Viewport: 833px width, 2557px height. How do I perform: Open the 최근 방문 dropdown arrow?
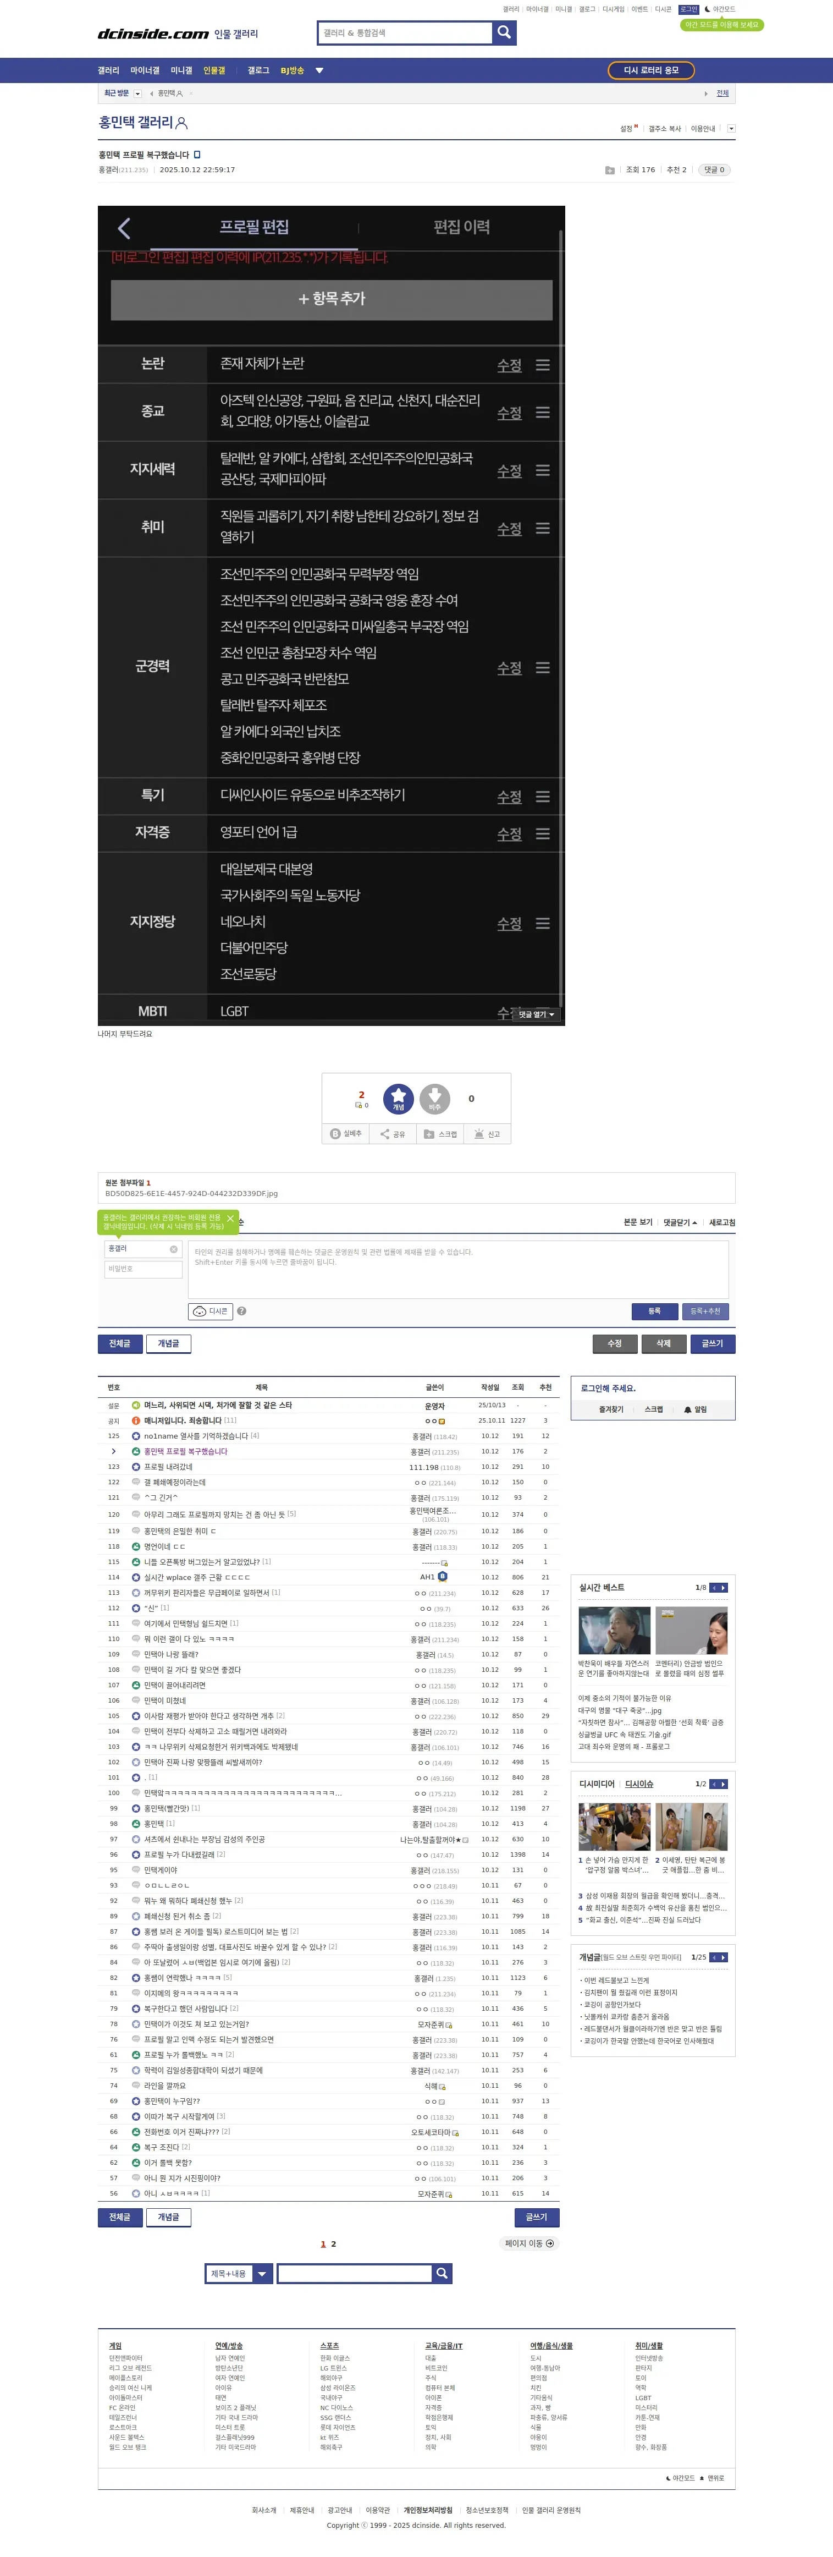[x=138, y=94]
